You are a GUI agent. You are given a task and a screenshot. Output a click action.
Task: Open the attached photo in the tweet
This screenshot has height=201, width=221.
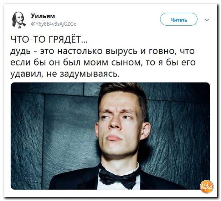coord(110,136)
